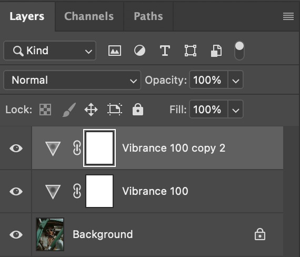Filter for smart objects icon
This screenshot has height=257, width=300.
click(x=216, y=51)
